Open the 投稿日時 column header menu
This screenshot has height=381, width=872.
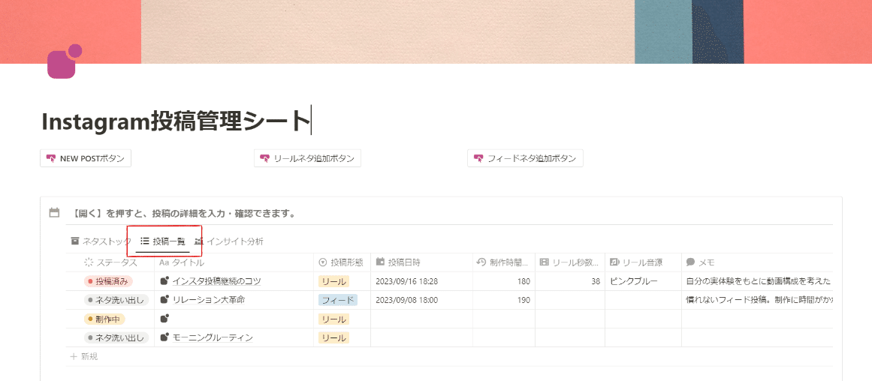pyautogui.click(x=421, y=262)
